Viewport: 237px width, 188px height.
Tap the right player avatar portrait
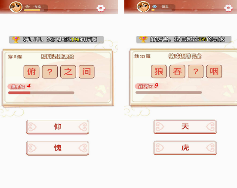[x=143, y=6]
